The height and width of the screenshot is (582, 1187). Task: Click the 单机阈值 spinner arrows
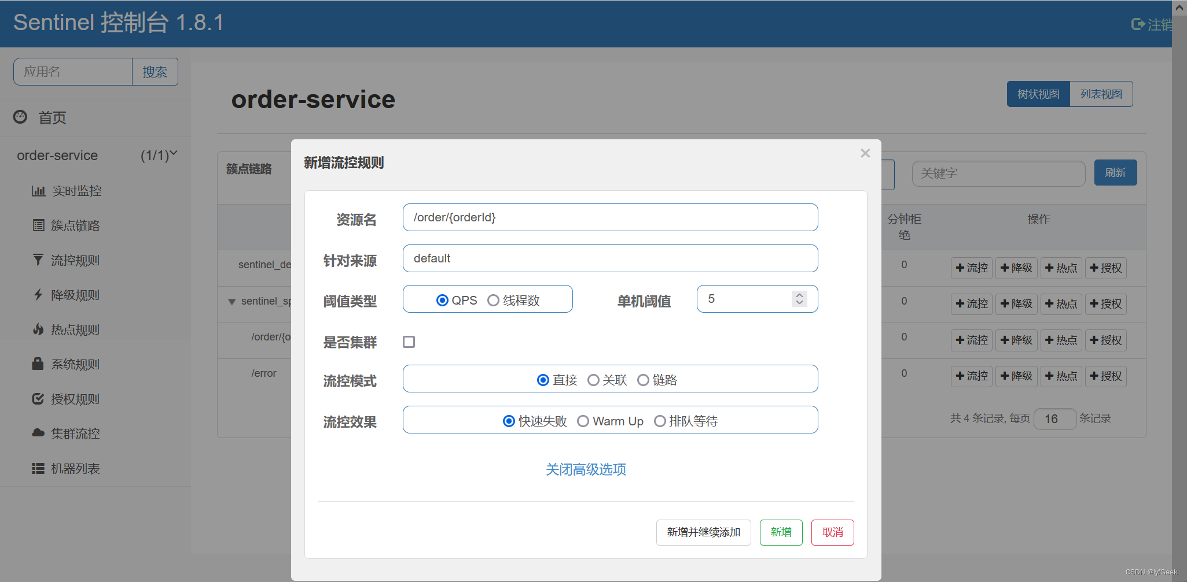[x=799, y=299]
